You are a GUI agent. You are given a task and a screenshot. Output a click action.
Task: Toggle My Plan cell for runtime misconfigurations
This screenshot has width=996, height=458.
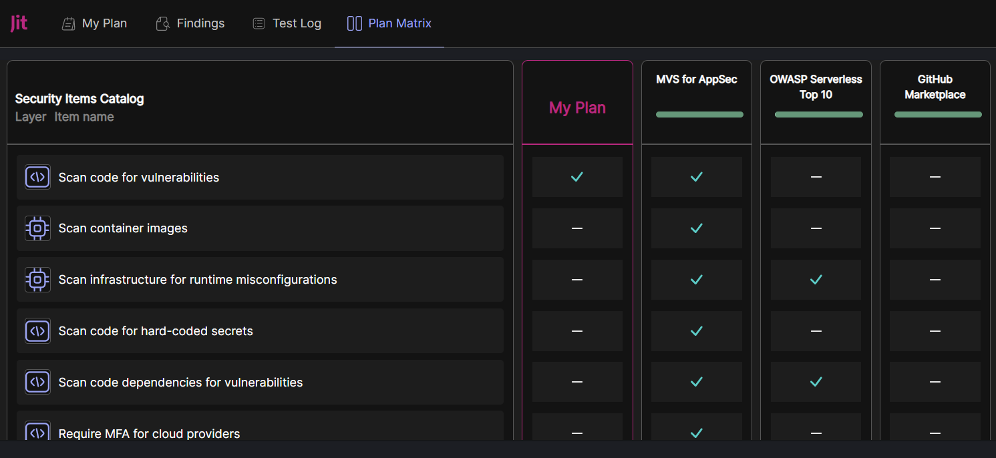[x=577, y=280]
